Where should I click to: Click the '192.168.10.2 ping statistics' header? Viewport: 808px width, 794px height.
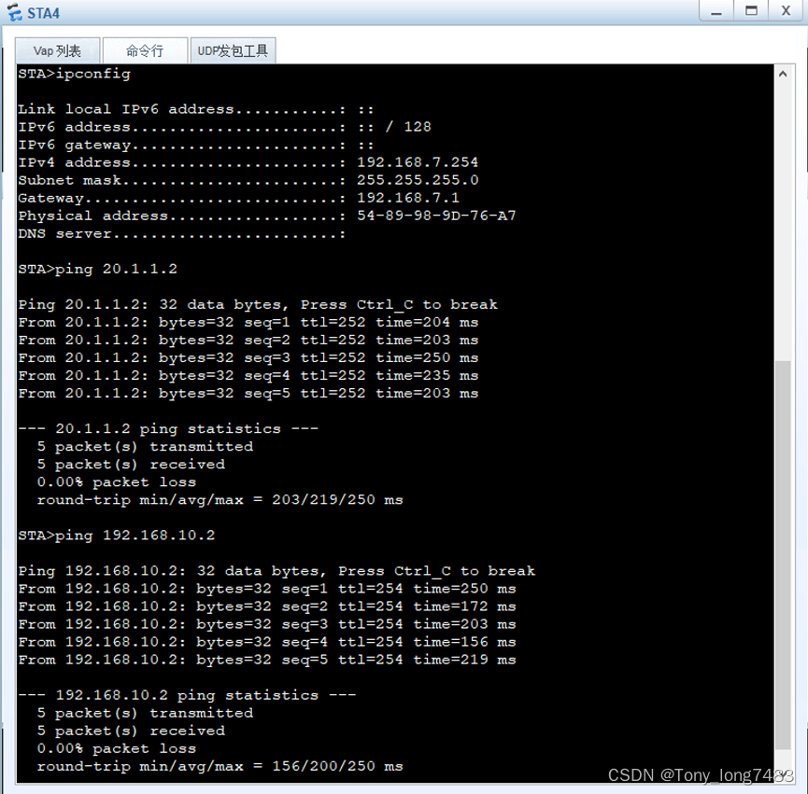pos(187,696)
